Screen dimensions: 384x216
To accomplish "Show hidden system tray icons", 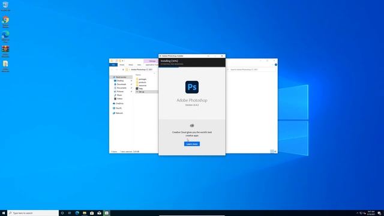I will 357,213.
